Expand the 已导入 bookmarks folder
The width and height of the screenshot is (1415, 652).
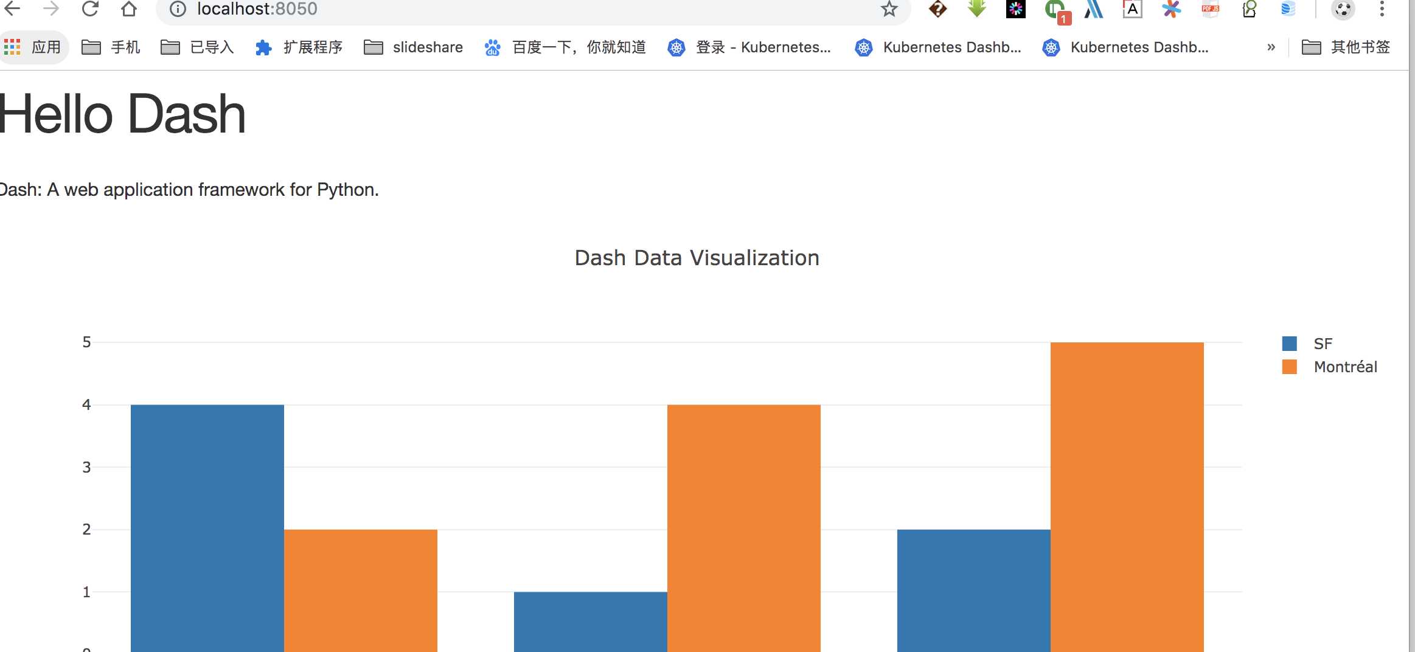point(197,47)
